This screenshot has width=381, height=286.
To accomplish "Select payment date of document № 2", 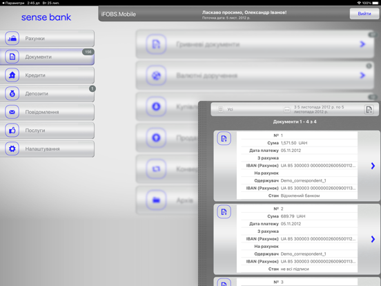I will (291, 224).
